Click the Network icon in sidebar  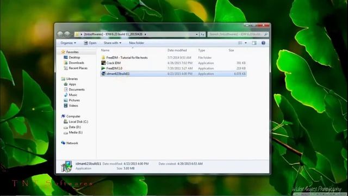click(63, 143)
